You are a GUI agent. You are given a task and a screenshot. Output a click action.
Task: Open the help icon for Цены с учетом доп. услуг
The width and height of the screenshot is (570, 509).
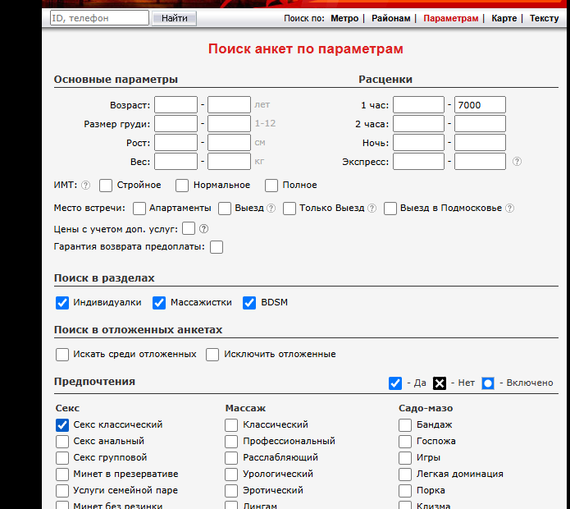204,229
